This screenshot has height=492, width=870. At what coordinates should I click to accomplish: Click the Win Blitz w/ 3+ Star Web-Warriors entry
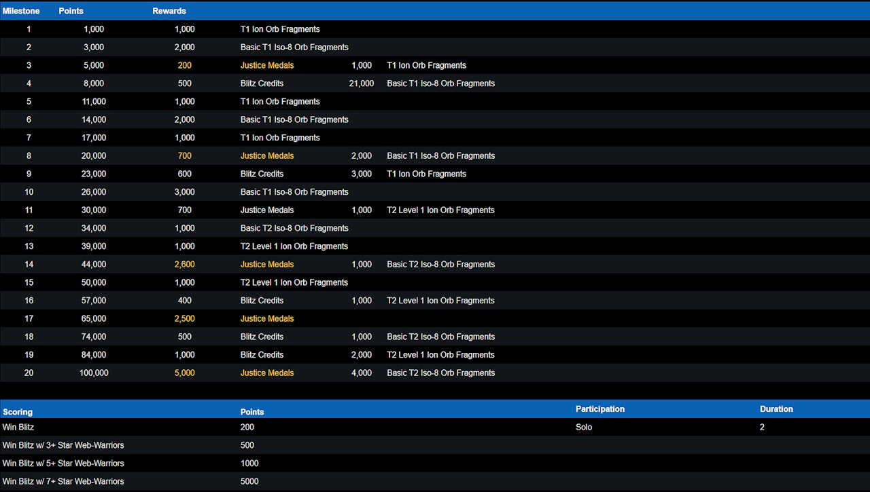pos(63,445)
